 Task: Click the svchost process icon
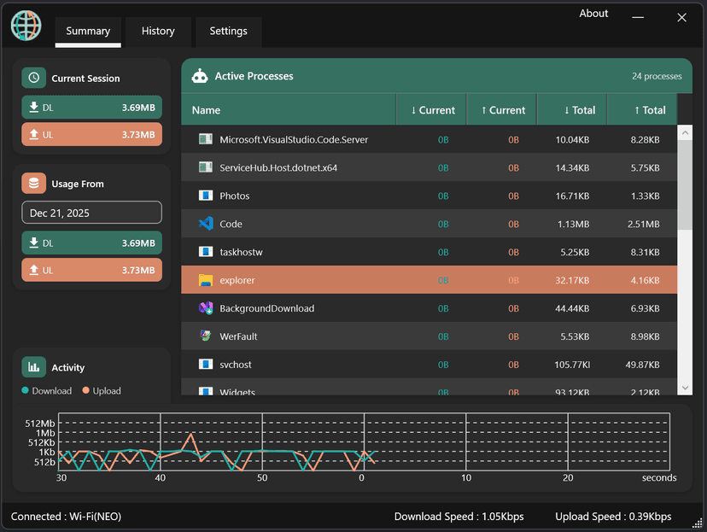(x=206, y=365)
